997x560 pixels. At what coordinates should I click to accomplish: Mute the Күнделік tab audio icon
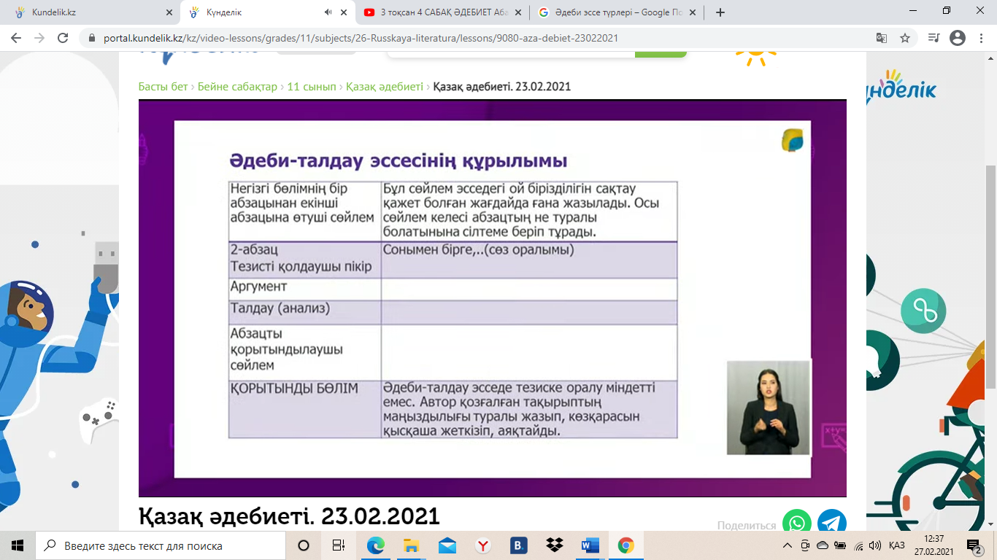tap(328, 12)
